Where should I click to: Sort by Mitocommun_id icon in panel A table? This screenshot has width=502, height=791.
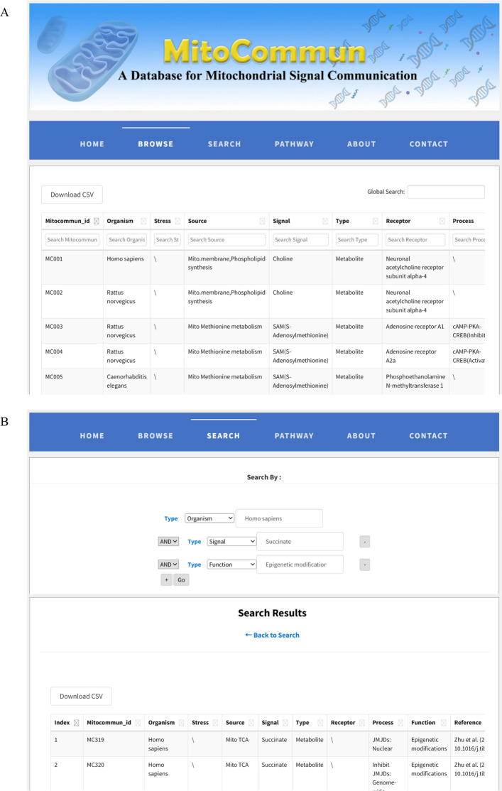tap(97, 221)
